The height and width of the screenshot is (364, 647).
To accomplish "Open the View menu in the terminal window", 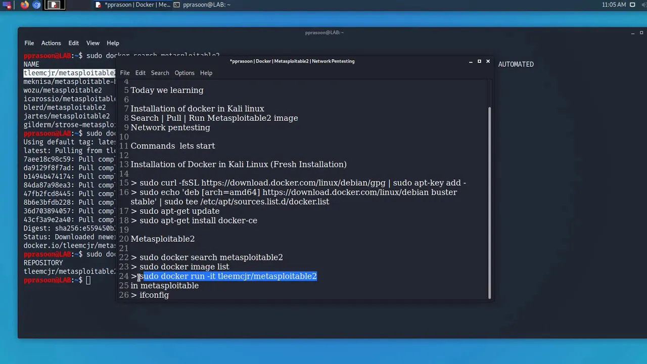I will 93,43.
